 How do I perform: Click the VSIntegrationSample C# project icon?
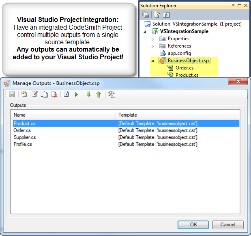pos(155,31)
